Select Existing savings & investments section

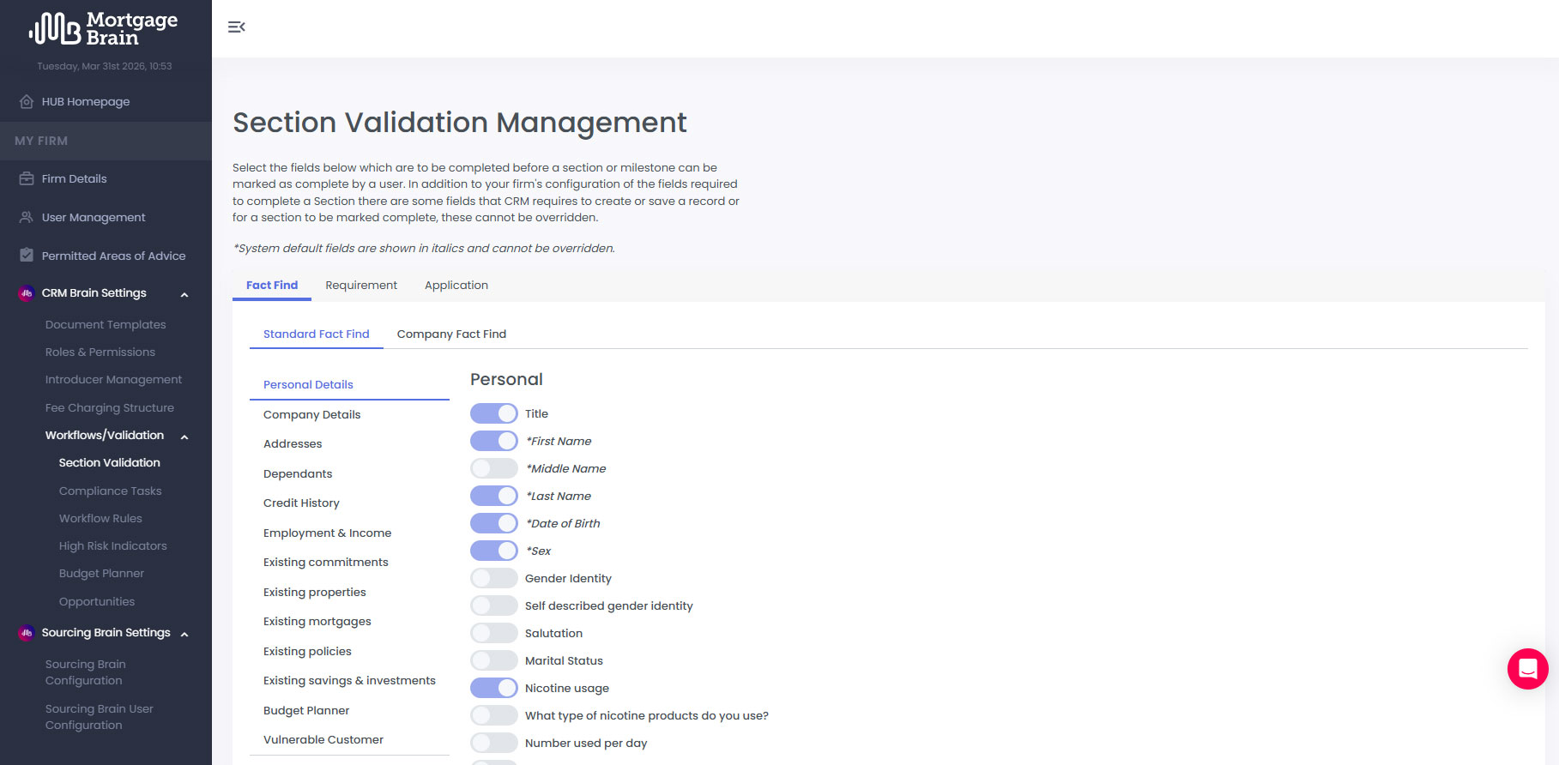point(349,681)
